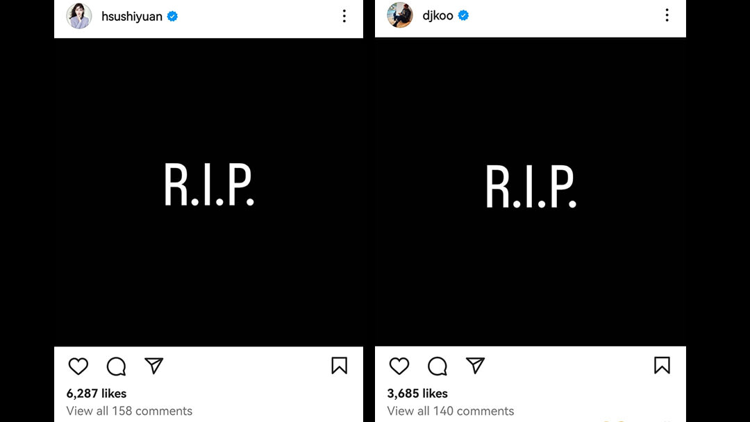Open comments on hsushiyuan's post via bubble icon
Screen dimensions: 750x422
(x=116, y=366)
